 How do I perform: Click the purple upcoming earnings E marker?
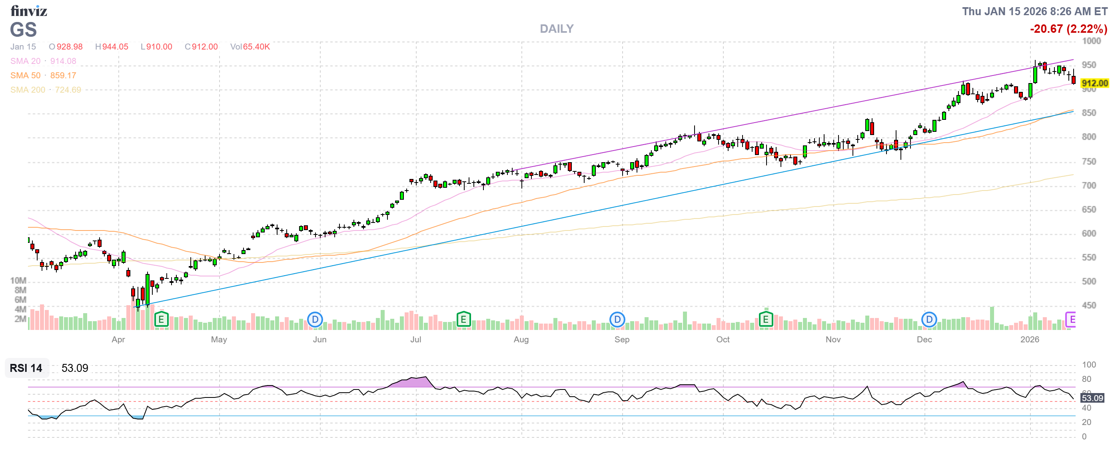1071,320
